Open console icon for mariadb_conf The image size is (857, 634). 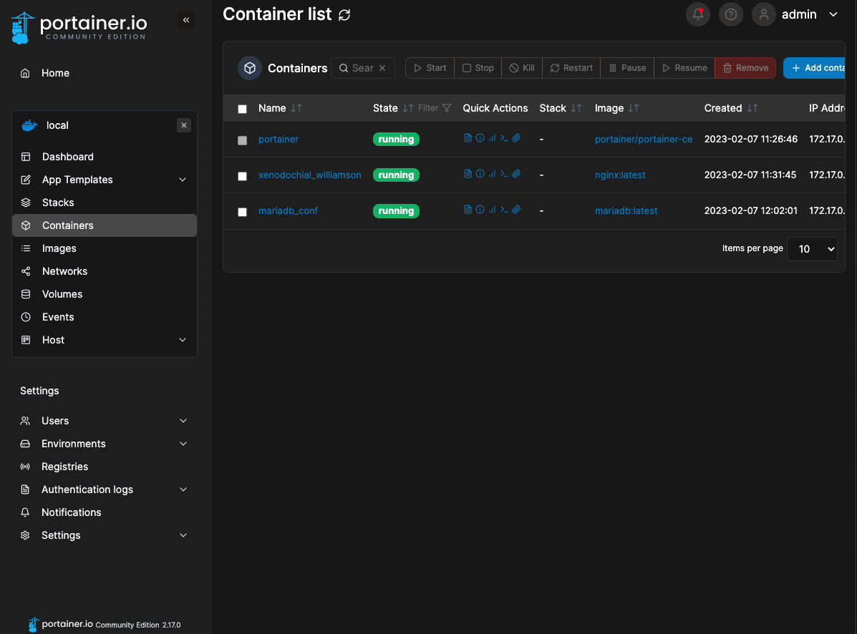[x=504, y=209]
